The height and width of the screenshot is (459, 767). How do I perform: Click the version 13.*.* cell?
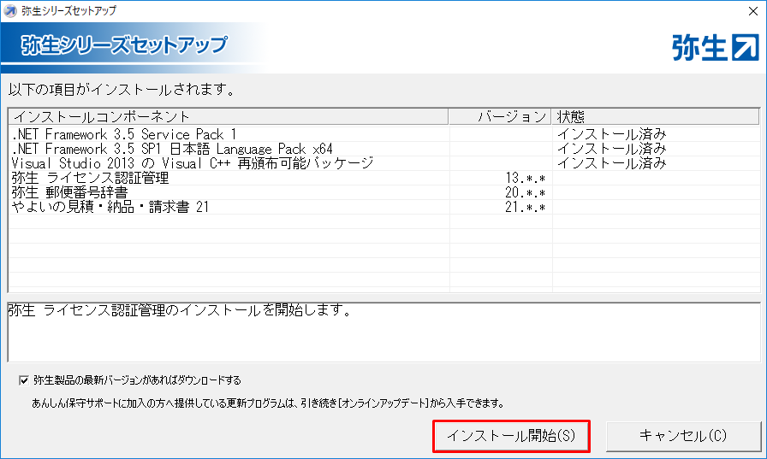point(525,178)
